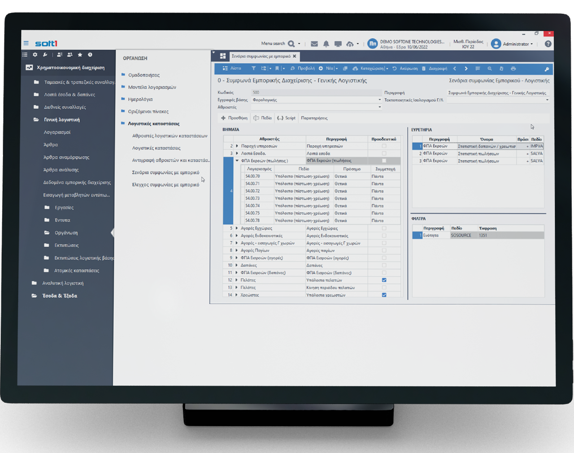Check Προσθετικά box for Παροχή υπηρεσιών row
Image resolution: width=574 pixels, height=453 pixels.
[x=384, y=146]
